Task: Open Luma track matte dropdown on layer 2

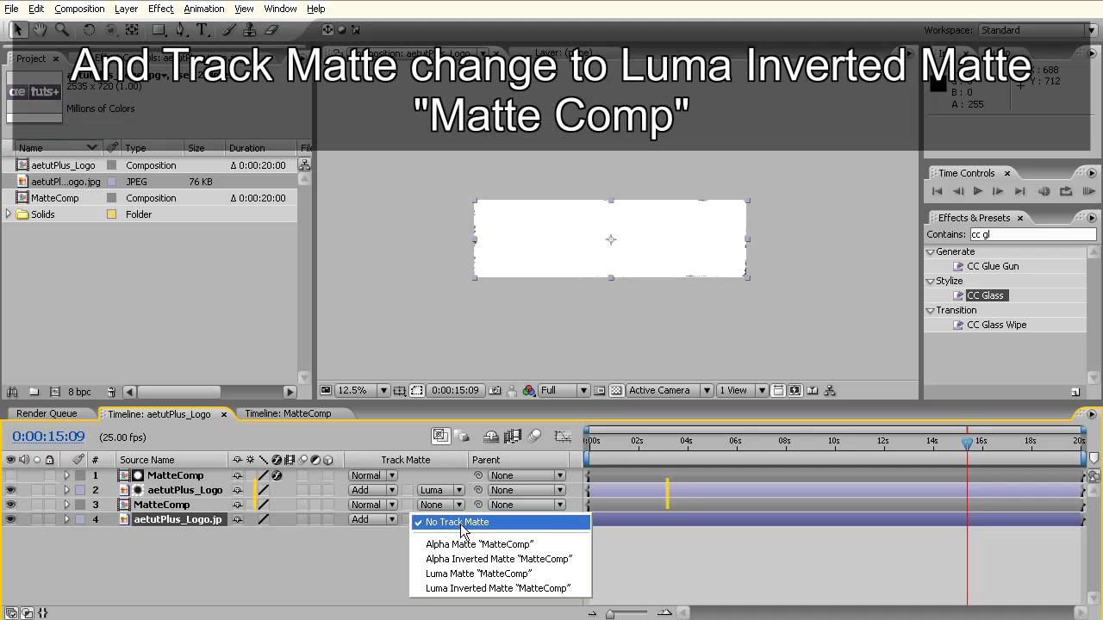Action: (440, 490)
